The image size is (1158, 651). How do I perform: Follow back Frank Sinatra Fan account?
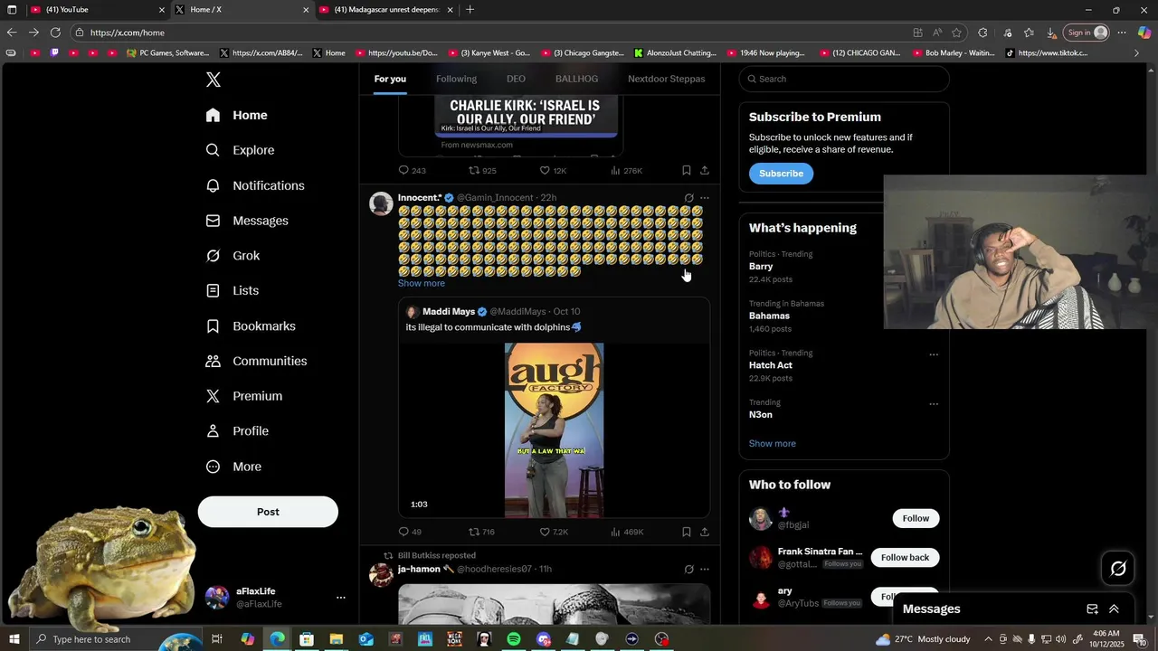(x=905, y=558)
